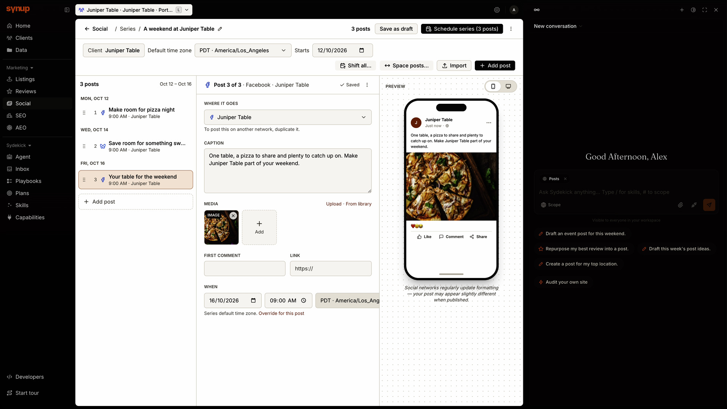Screen dimensions: 727x409
Task: Remove the pizza image from media
Action: (x=233, y=215)
